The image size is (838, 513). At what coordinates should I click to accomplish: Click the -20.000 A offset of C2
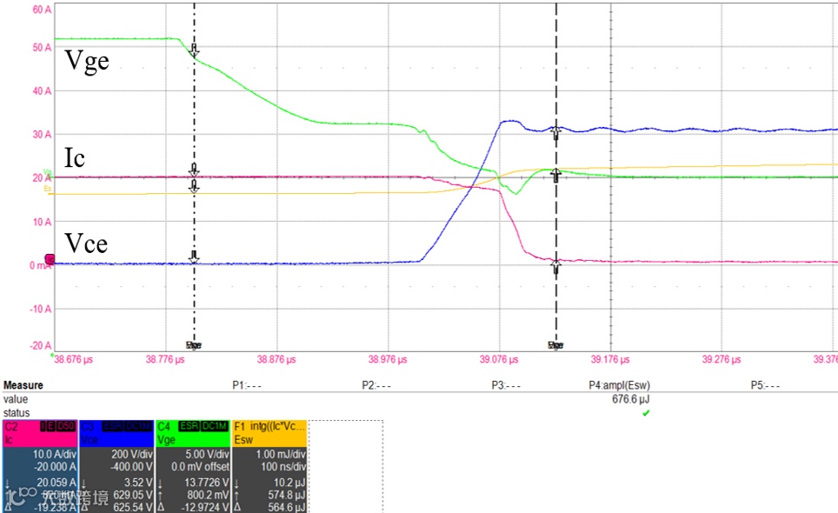point(55,467)
